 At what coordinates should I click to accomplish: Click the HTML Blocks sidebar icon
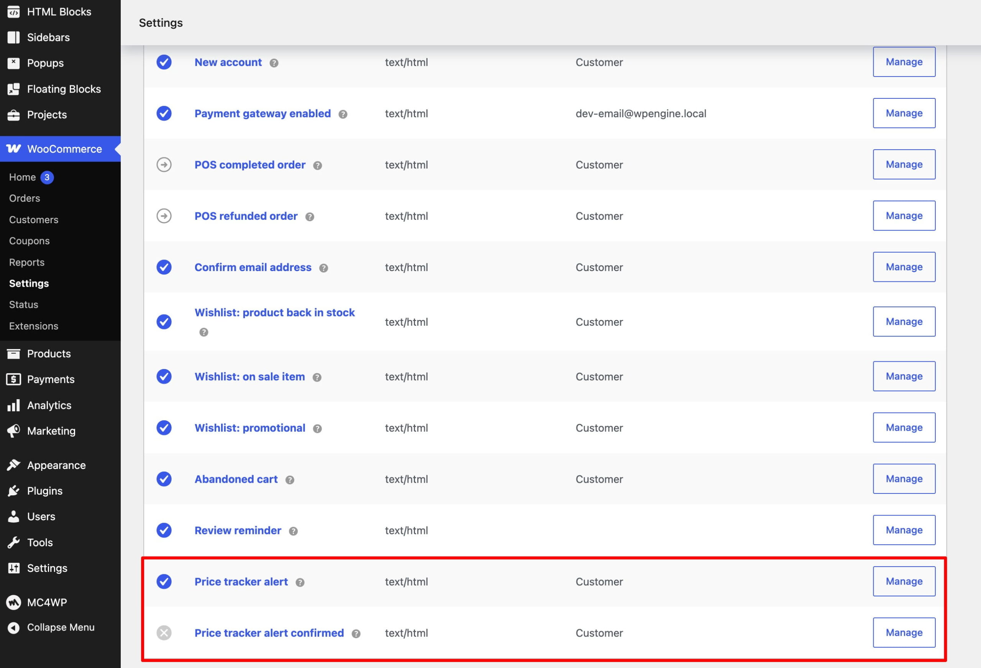(x=13, y=12)
